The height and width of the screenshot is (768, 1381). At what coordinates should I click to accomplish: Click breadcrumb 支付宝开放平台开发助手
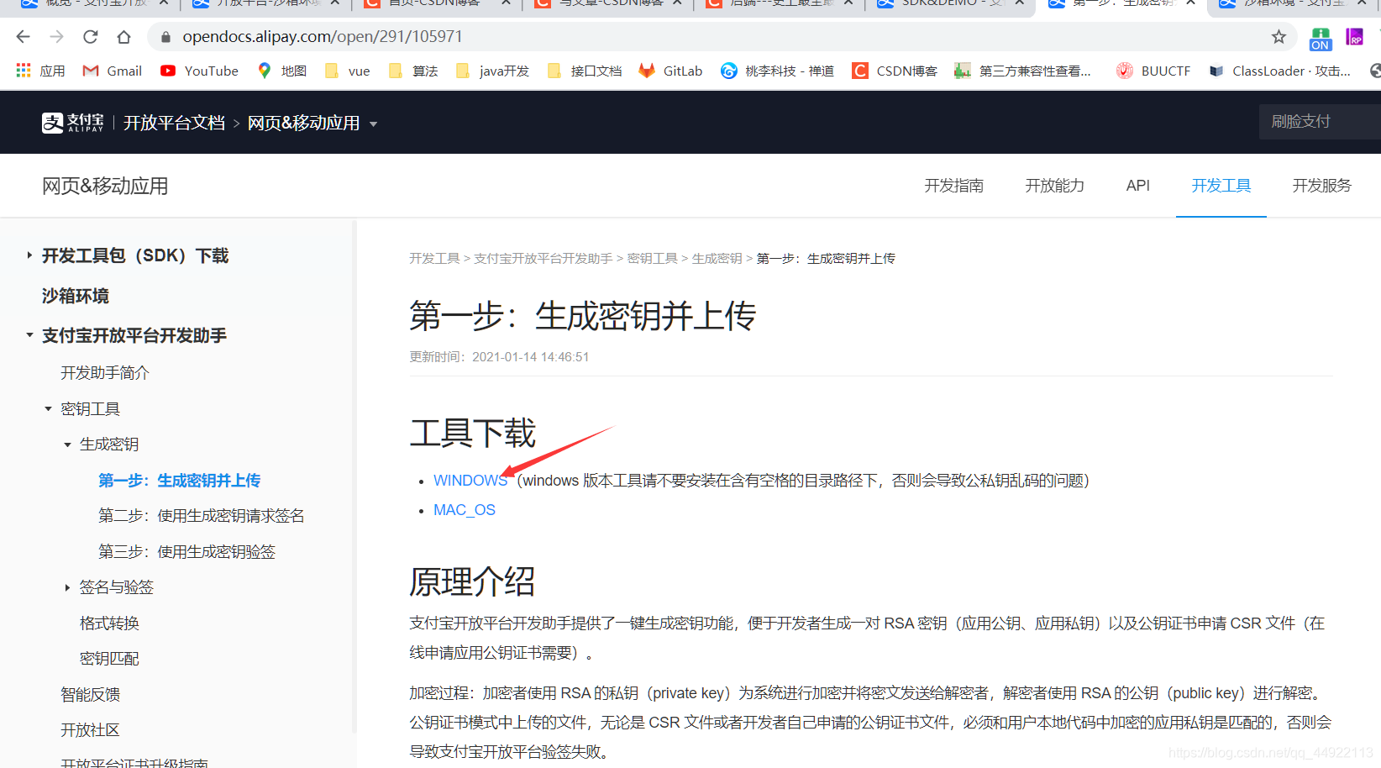(543, 259)
